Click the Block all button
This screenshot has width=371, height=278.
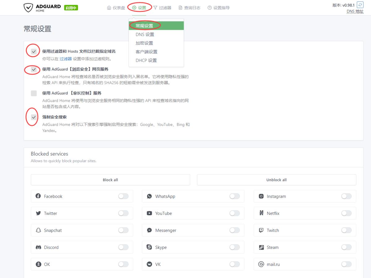[x=110, y=180]
